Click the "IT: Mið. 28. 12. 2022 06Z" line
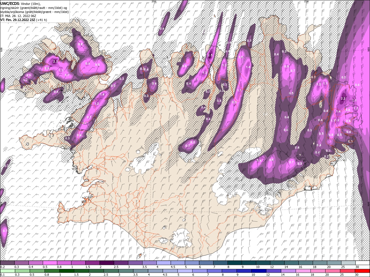Screen dimensions: 370x277 18,16
